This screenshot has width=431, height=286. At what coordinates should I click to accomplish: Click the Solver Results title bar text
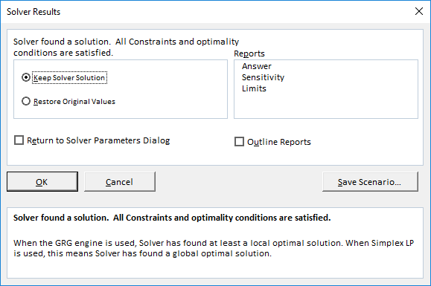tap(33, 12)
